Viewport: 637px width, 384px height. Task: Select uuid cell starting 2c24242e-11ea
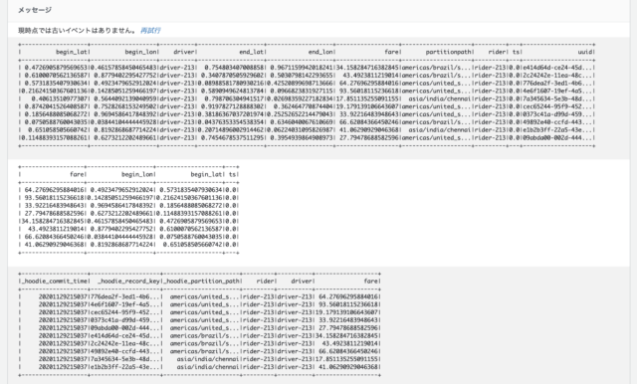point(557,75)
